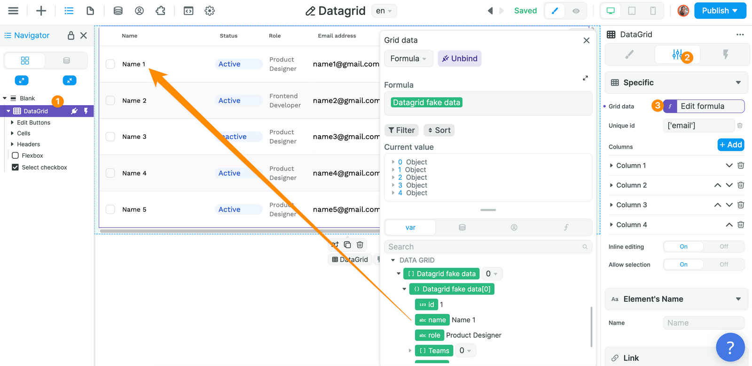Select DataGrid in the navigator tree
Screen dimensions: 752x366
pyautogui.click(x=36, y=111)
